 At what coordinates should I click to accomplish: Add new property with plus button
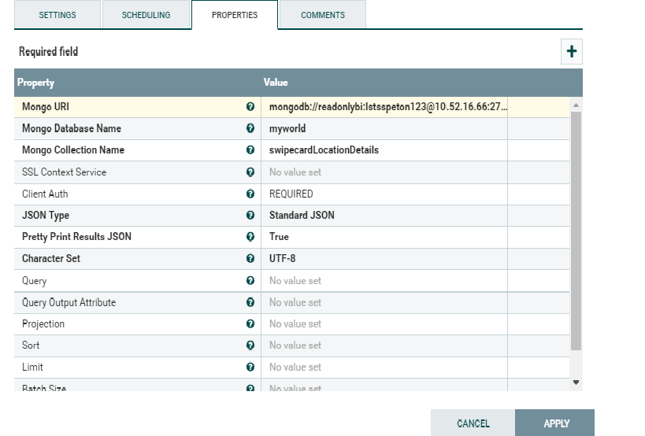(x=572, y=52)
